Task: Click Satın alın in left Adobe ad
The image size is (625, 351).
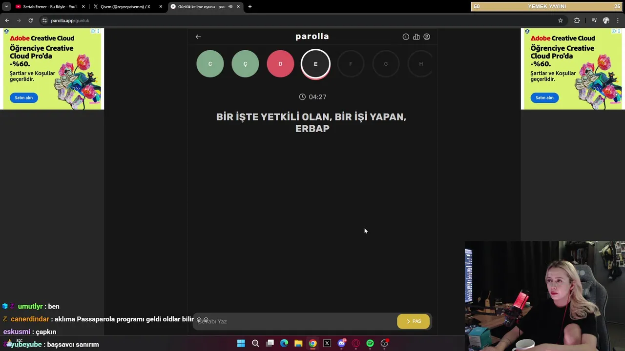Action: pyautogui.click(x=23, y=97)
